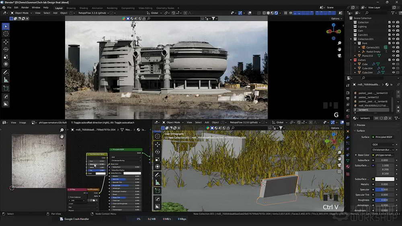402x226 pixels.
Task: Hide Plane.033 with its eye icon
Action: tap(394, 55)
